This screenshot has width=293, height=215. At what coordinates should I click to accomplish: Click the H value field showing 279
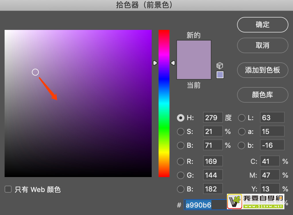(x=213, y=118)
